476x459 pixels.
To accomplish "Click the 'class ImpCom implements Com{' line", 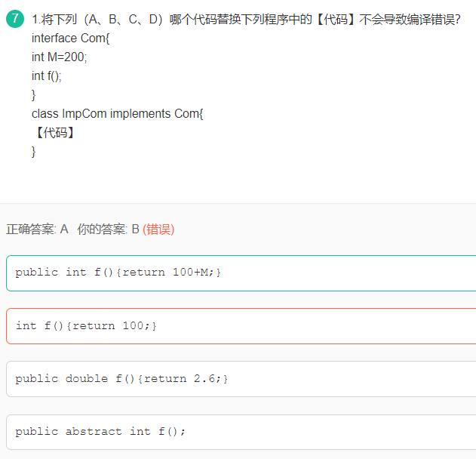I will pyautogui.click(x=117, y=113).
